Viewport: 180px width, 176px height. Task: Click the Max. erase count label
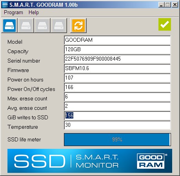(x=27, y=99)
